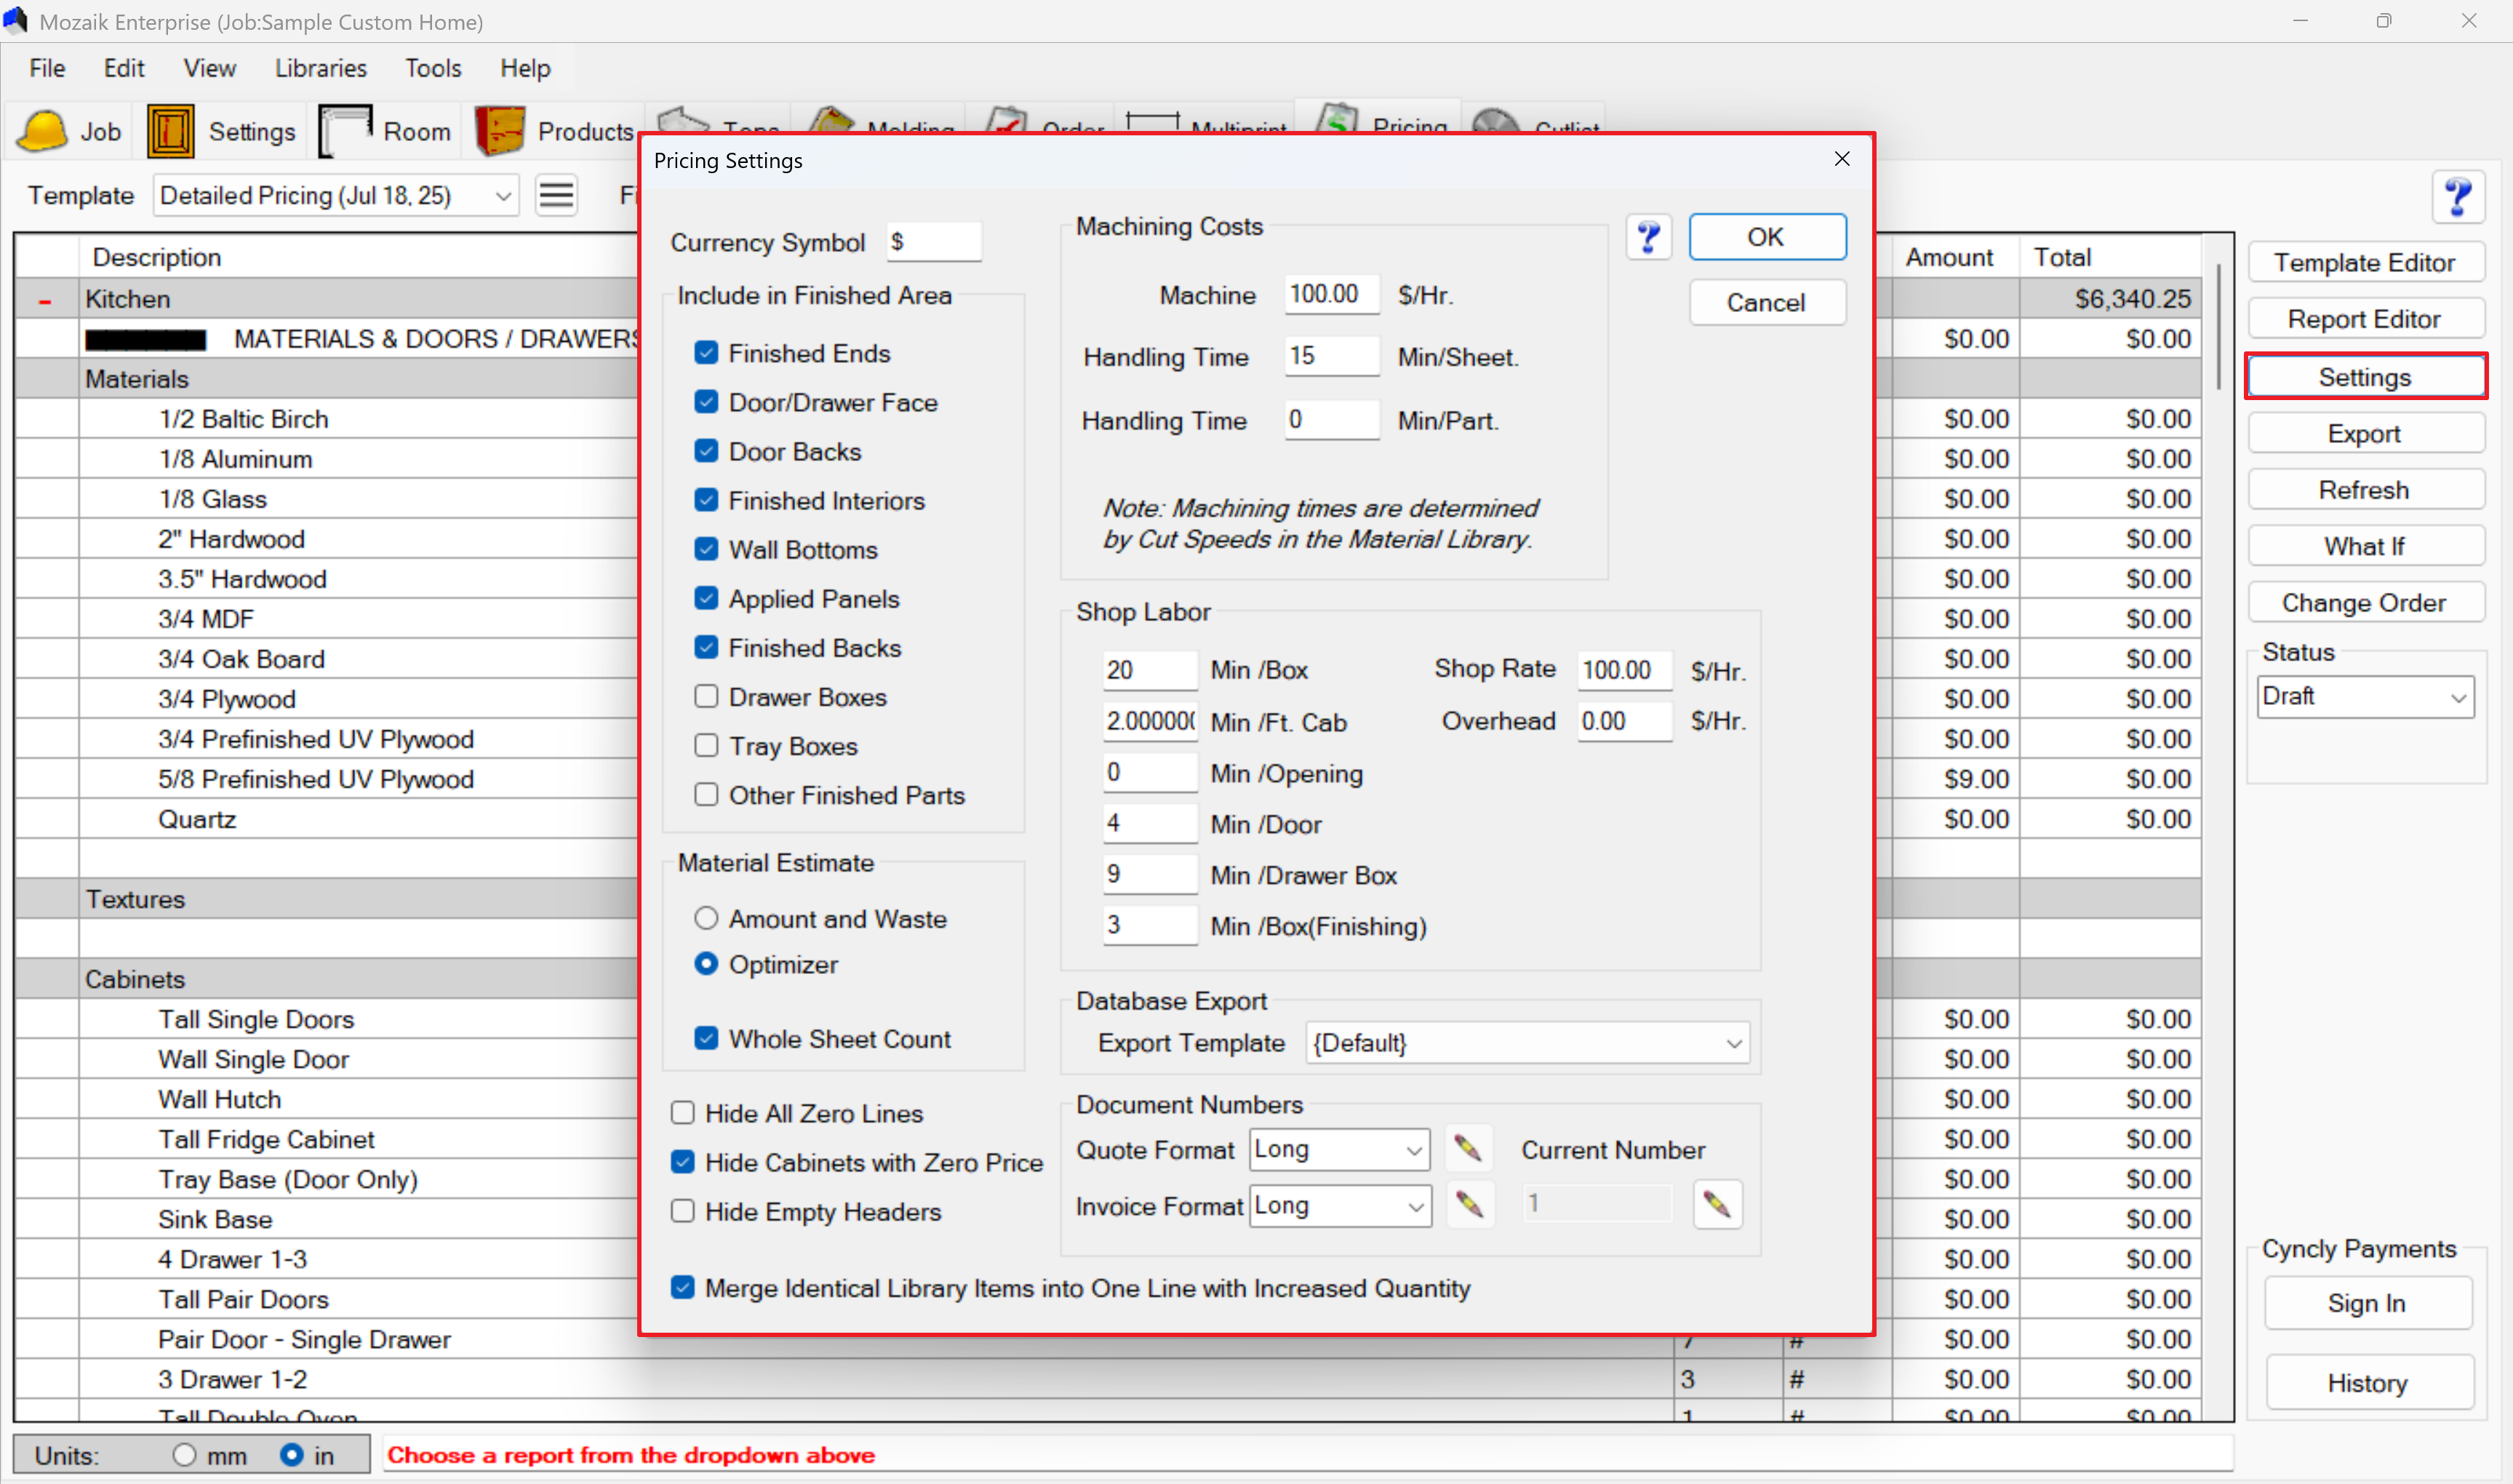2513x1484 pixels.
Task: Click the Job hard hat icon
Action: [43, 131]
